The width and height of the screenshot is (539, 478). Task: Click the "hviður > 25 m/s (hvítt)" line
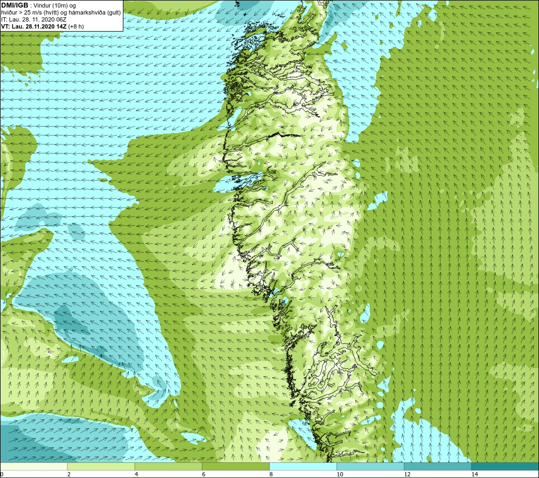tap(60, 13)
